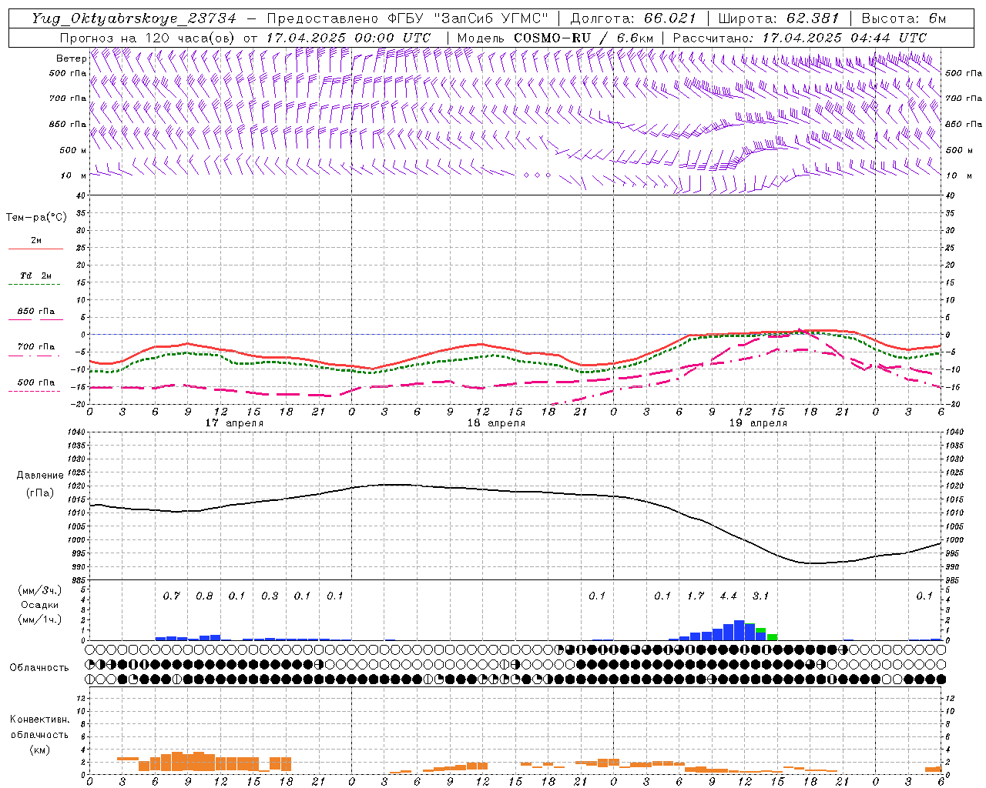Click the '(мм/1ч.)' unit label
Image resolution: width=986 pixels, height=788 pixels.
[40, 619]
